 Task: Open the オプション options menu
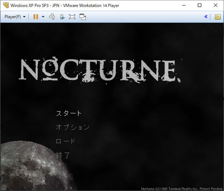[x=72, y=127]
